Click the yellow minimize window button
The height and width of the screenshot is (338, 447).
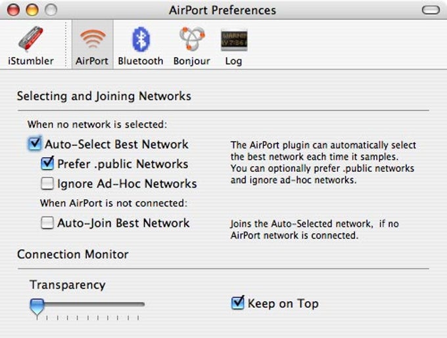(x=32, y=10)
